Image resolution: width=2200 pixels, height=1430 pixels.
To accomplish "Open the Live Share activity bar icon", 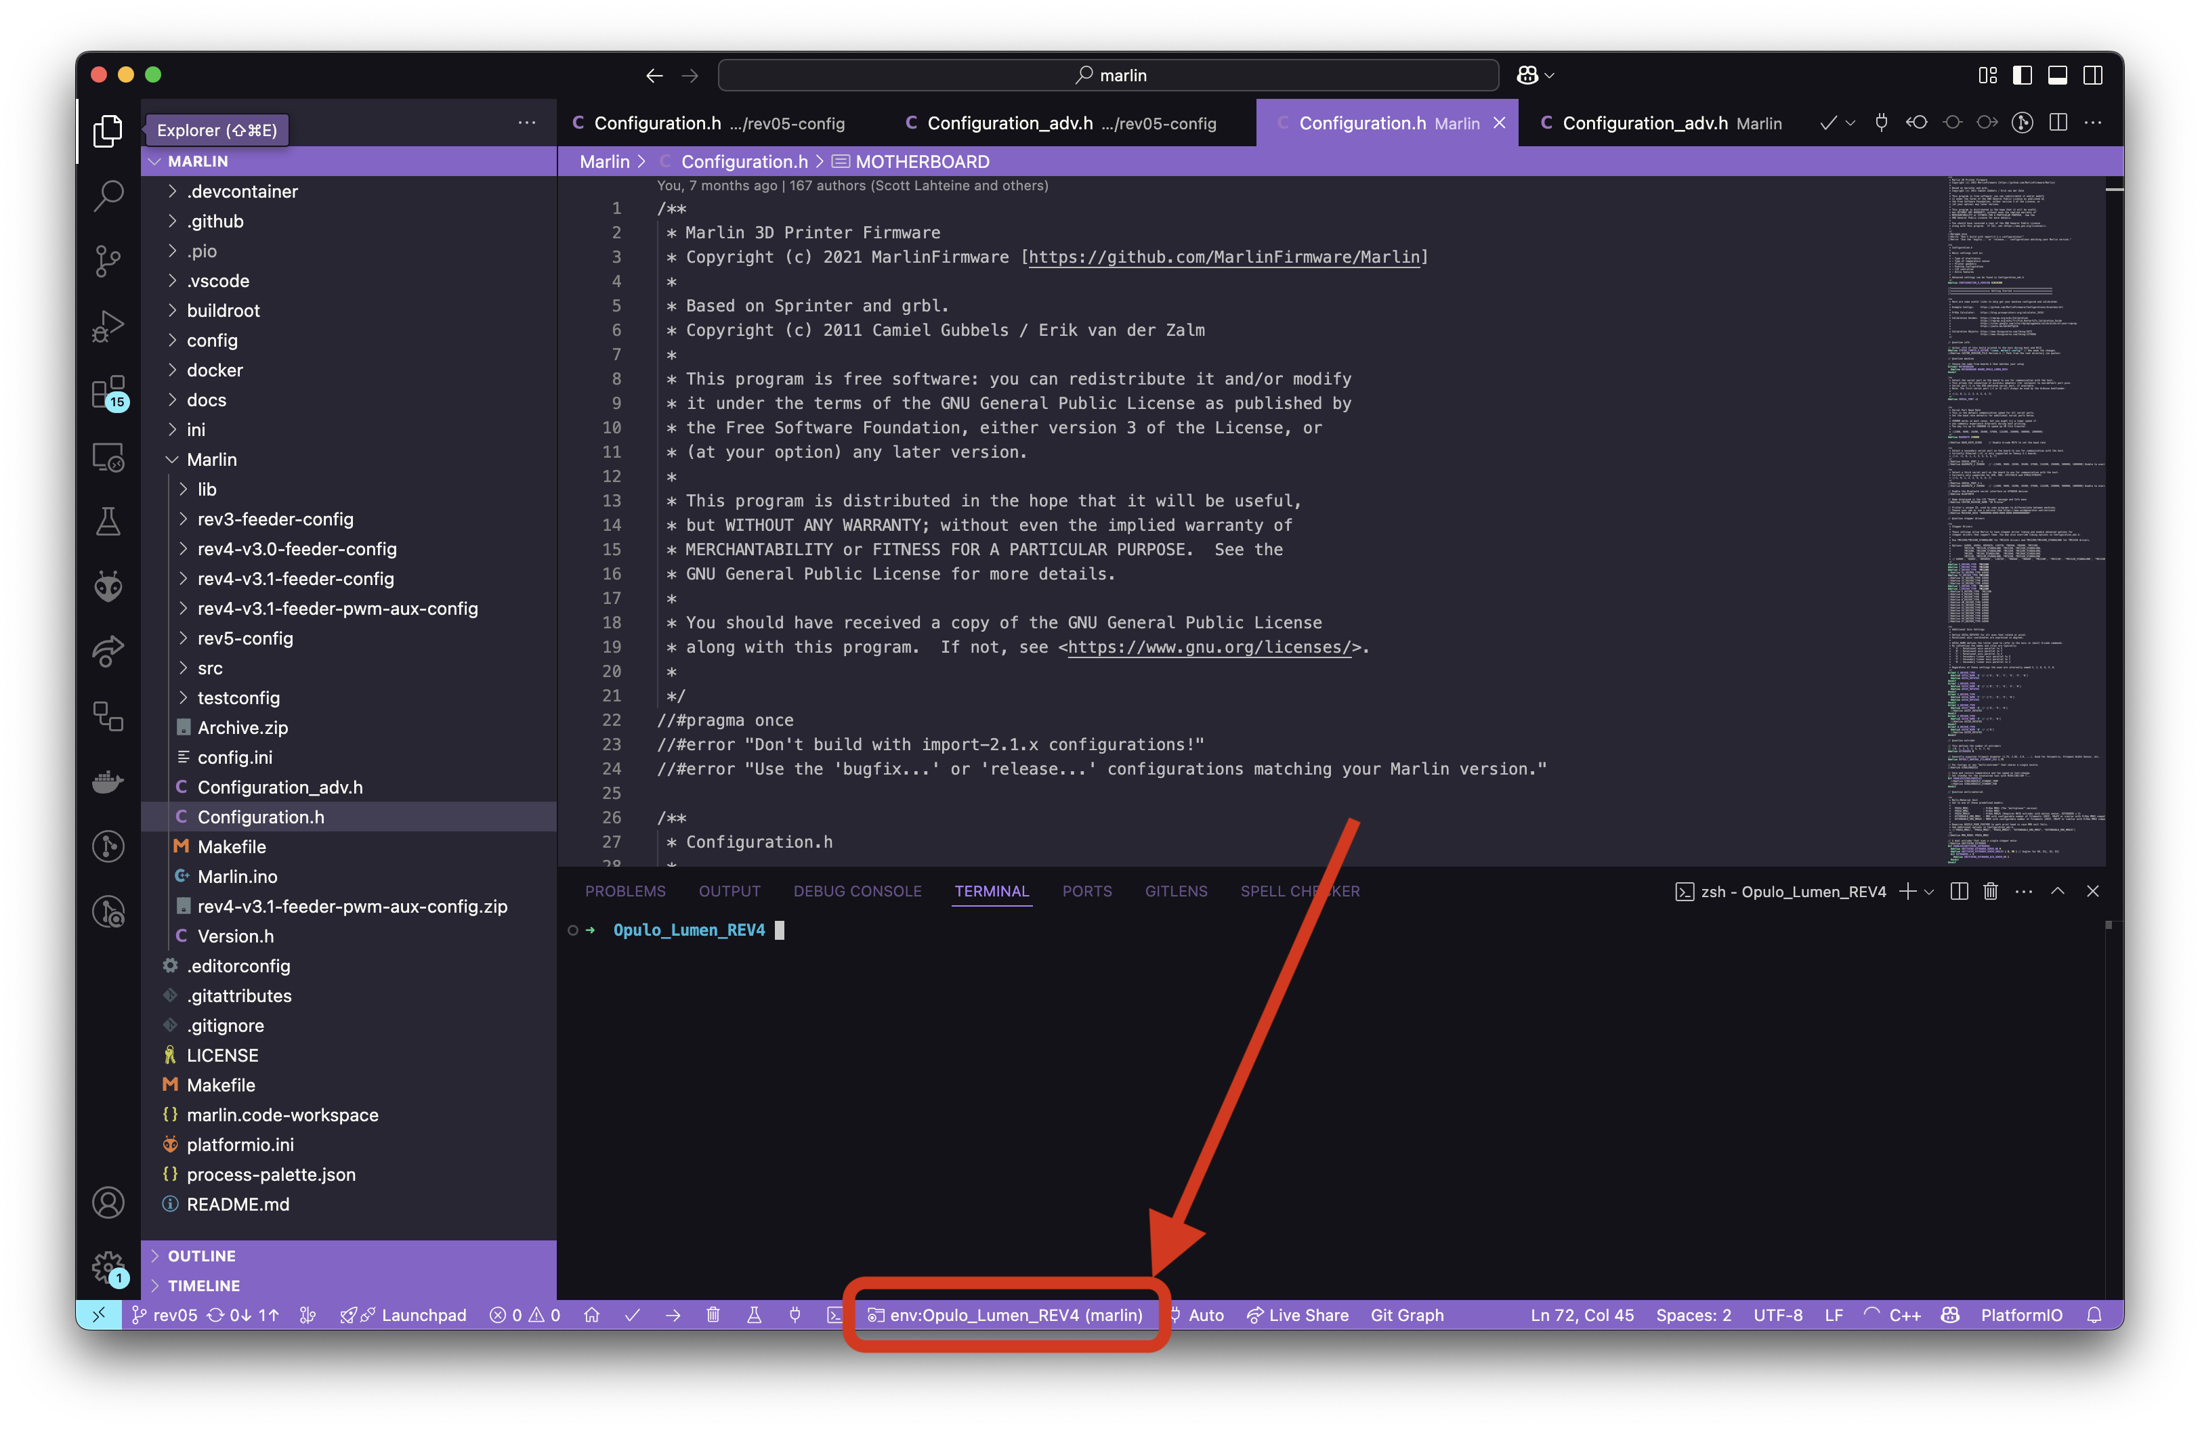I will (108, 651).
